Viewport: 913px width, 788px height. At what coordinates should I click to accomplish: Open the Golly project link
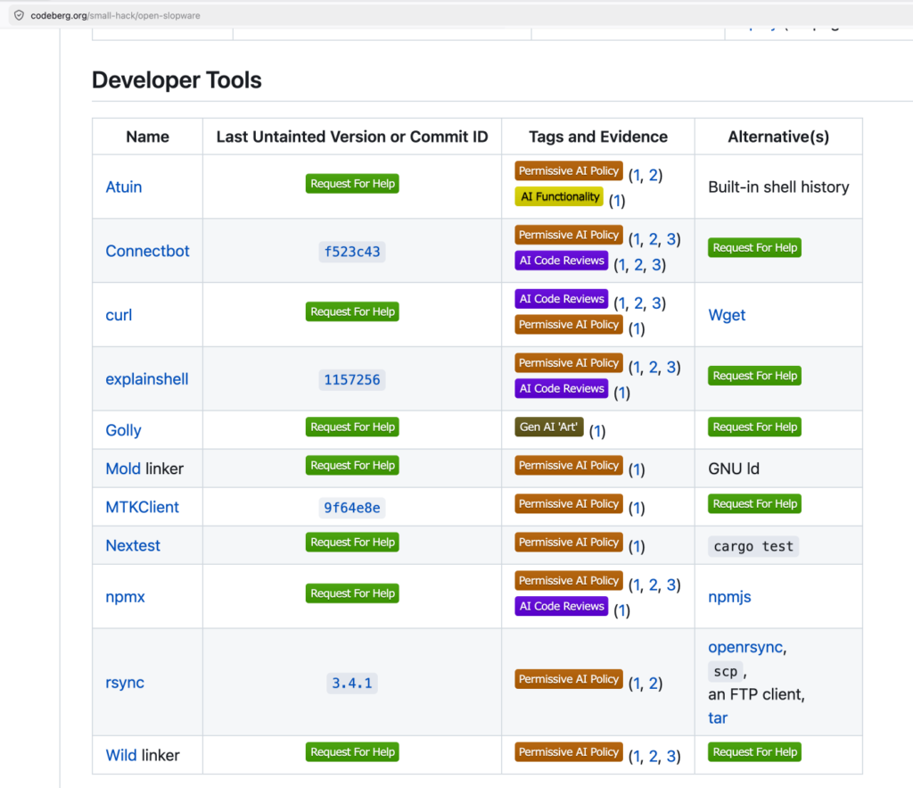pyautogui.click(x=123, y=430)
